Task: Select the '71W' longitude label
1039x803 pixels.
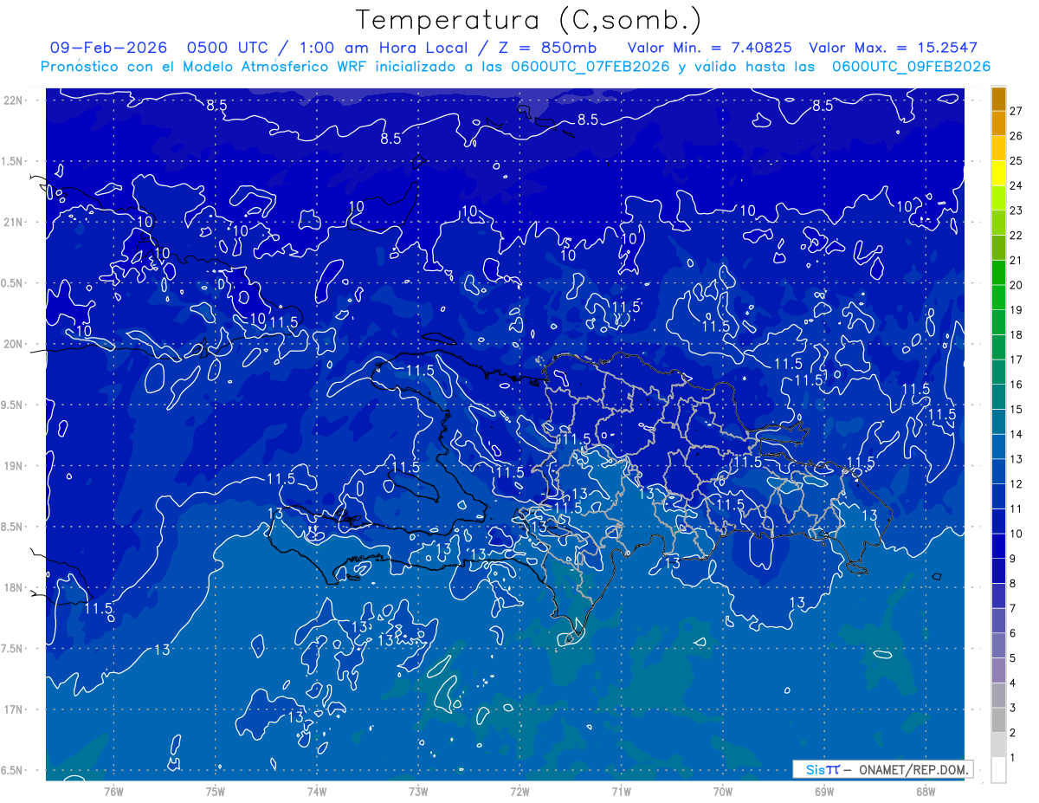Action: click(x=621, y=792)
